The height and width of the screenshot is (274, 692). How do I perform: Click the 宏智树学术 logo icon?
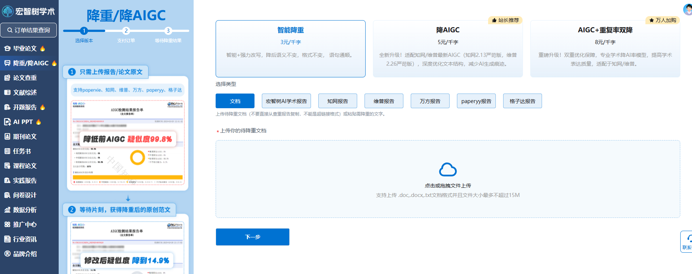coord(8,11)
